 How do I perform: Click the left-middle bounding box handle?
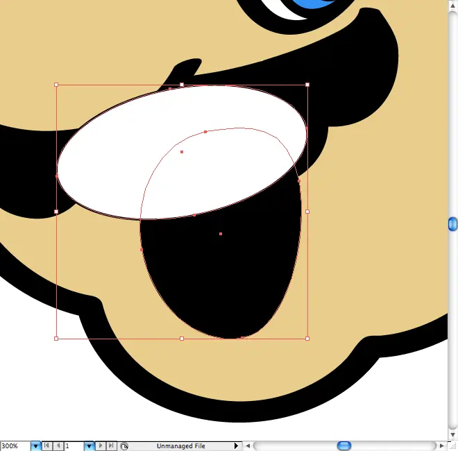tap(56, 212)
